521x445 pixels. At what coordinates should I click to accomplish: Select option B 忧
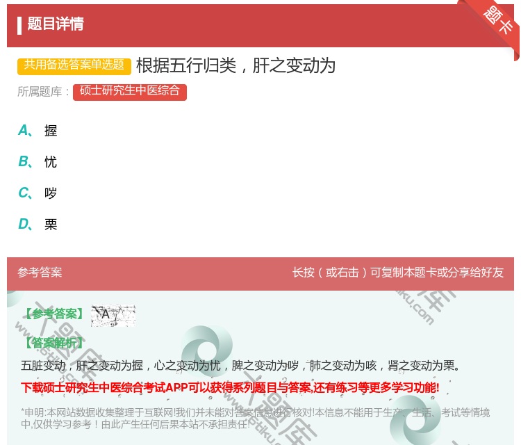pyautogui.click(x=38, y=161)
